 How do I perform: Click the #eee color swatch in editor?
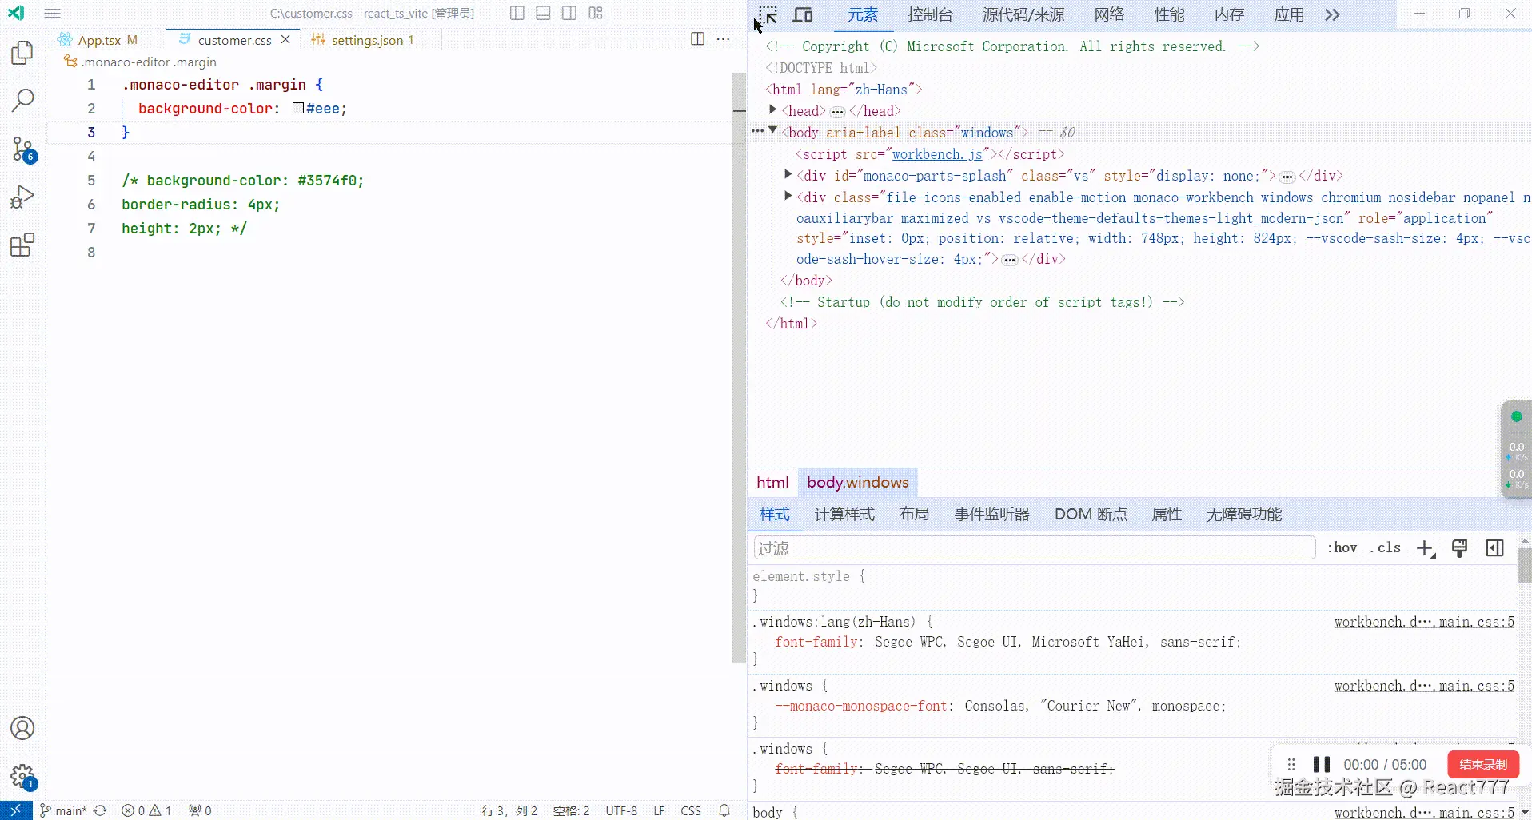(298, 109)
